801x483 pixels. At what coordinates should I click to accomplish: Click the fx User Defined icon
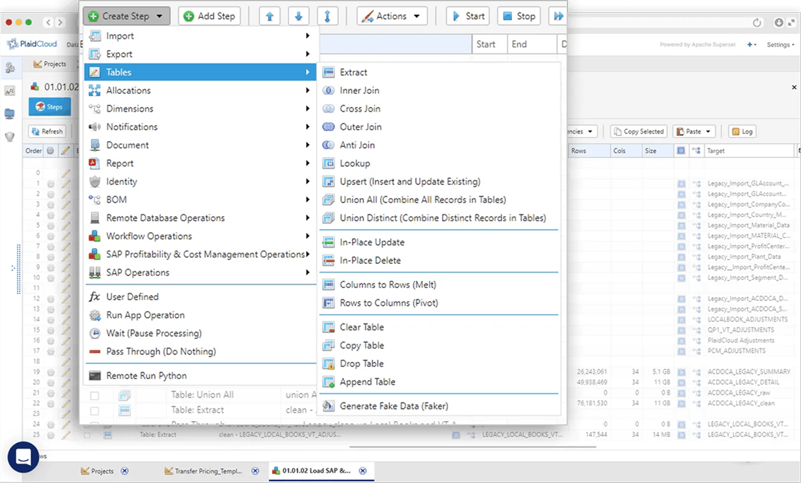point(94,297)
